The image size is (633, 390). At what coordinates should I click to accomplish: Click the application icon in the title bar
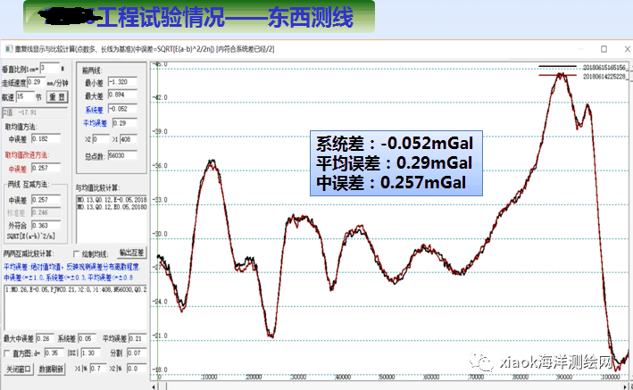[x=8, y=46]
